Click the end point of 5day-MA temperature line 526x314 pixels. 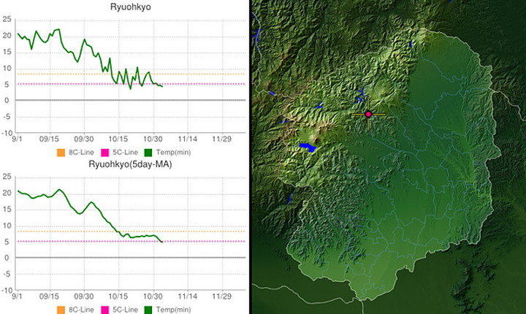[162, 242]
